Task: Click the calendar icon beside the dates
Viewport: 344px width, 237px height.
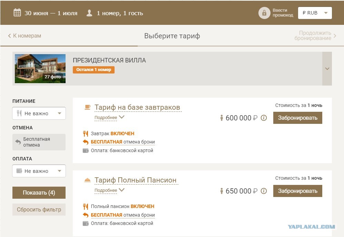Action: 17,13
